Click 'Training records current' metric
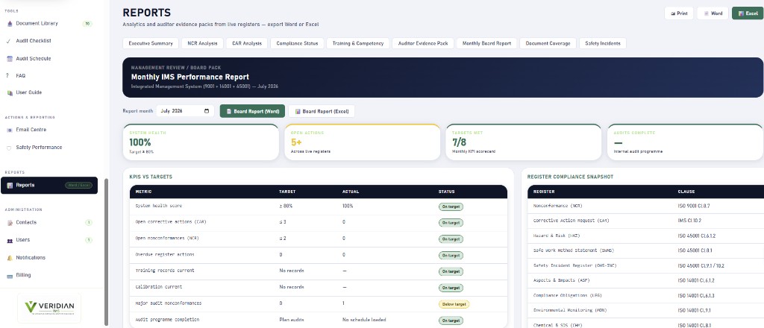The image size is (764, 328). tap(319, 271)
